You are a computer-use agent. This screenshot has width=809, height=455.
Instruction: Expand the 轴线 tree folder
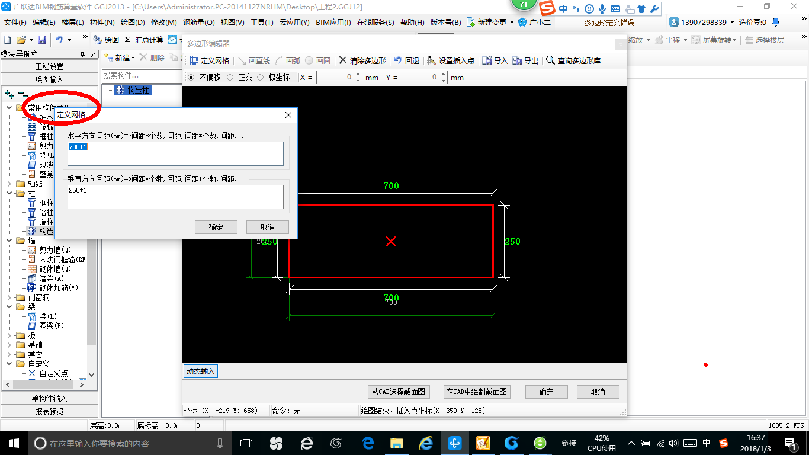coord(9,184)
